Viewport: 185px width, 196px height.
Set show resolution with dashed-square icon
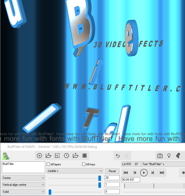point(57,156)
